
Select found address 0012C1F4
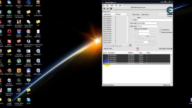tap(107, 38)
